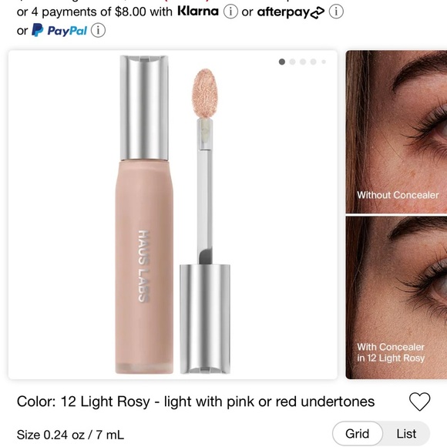Open the Klarna info icon
447x447 pixels.
230,12
